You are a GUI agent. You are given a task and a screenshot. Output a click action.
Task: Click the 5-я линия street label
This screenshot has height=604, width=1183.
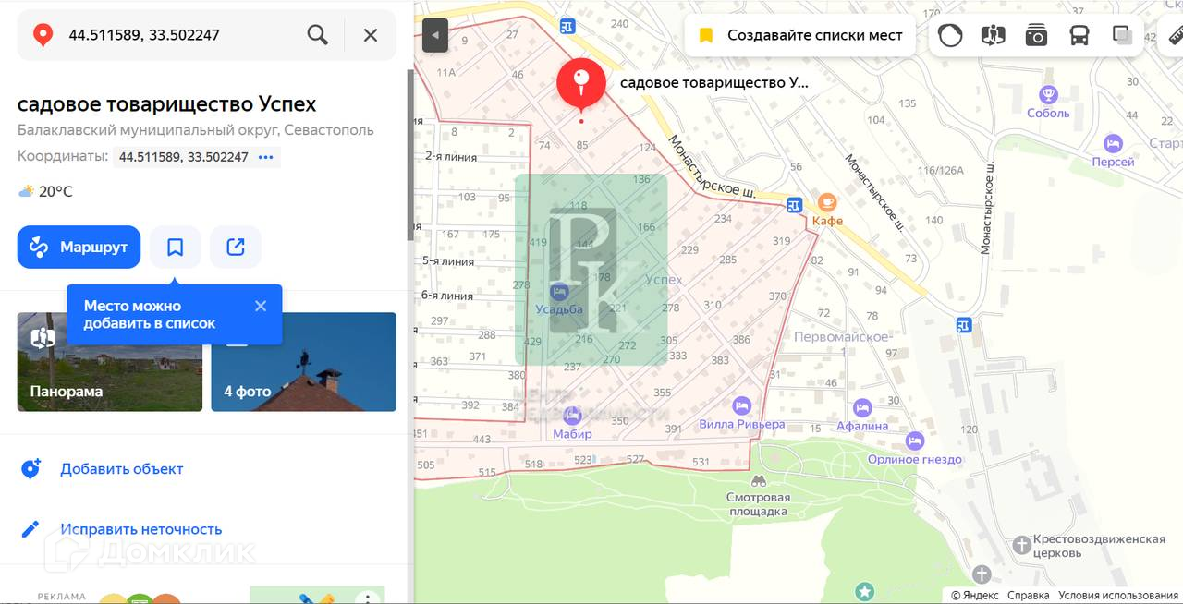pos(448,261)
